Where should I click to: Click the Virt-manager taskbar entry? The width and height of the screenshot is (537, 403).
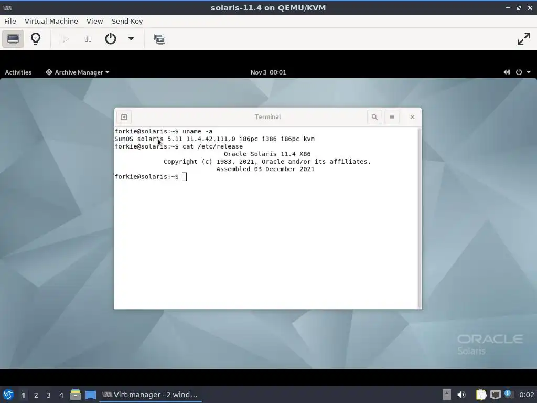tap(150, 395)
